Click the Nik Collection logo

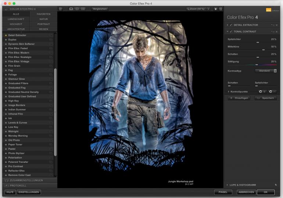[272, 10]
